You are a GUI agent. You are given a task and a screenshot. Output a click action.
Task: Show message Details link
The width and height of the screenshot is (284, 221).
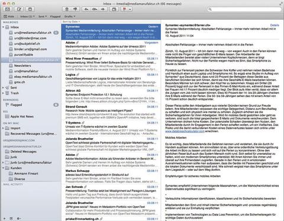(x=275, y=25)
